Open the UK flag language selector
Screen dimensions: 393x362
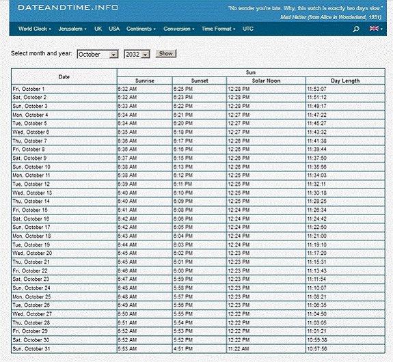coord(376,29)
